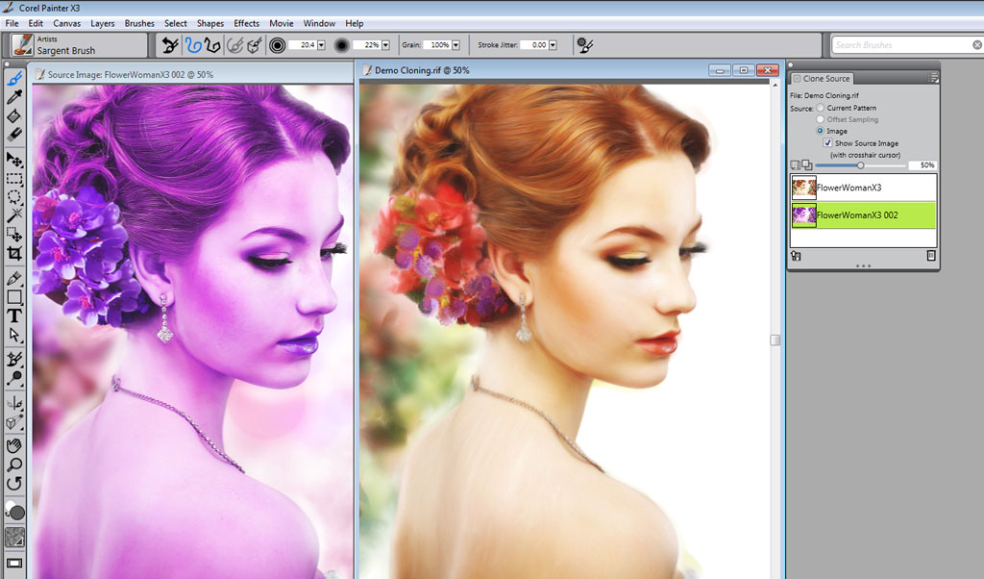Uncheck Show Source Image
Image resolution: width=984 pixels, height=579 pixels.
click(827, 142)
